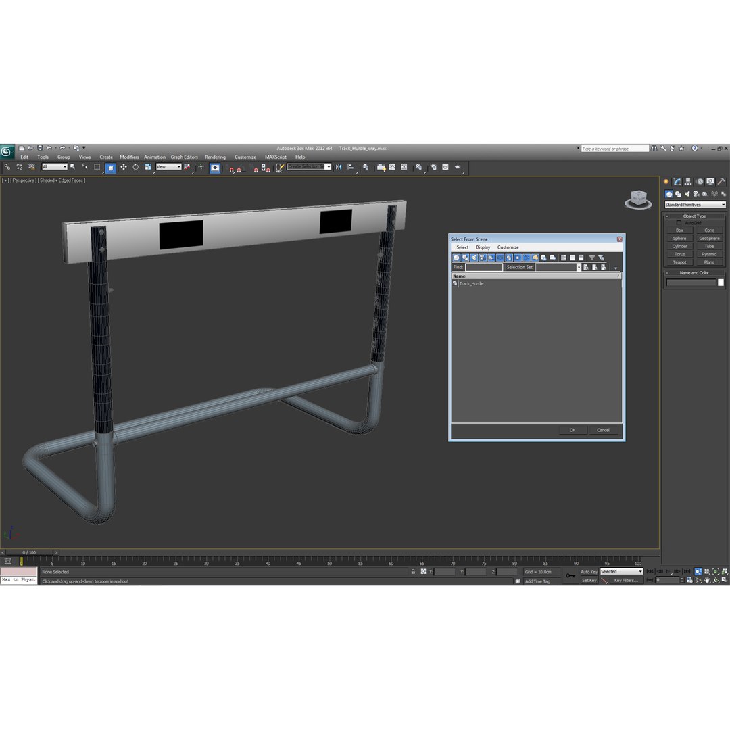Open the Selected key filter dropdown
Image resolution: width=730 pixels, height=730 pixels.
[621, 571]
